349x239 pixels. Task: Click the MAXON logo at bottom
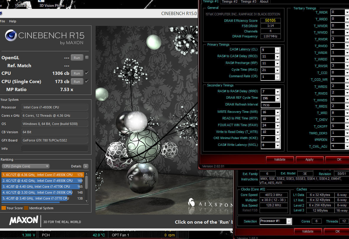point(24,220)
